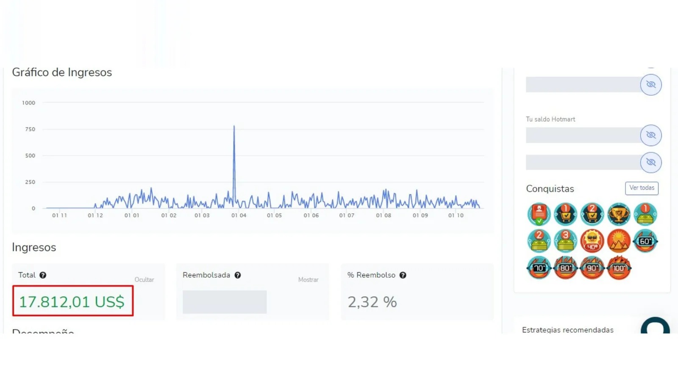Click the money stack badge numbered 3

(x=565, y=241)
